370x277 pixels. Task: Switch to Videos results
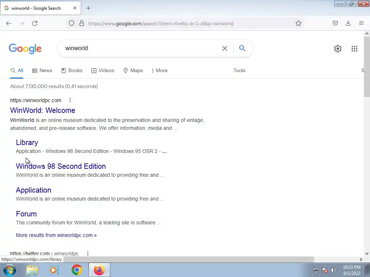[x=103, y=70]
